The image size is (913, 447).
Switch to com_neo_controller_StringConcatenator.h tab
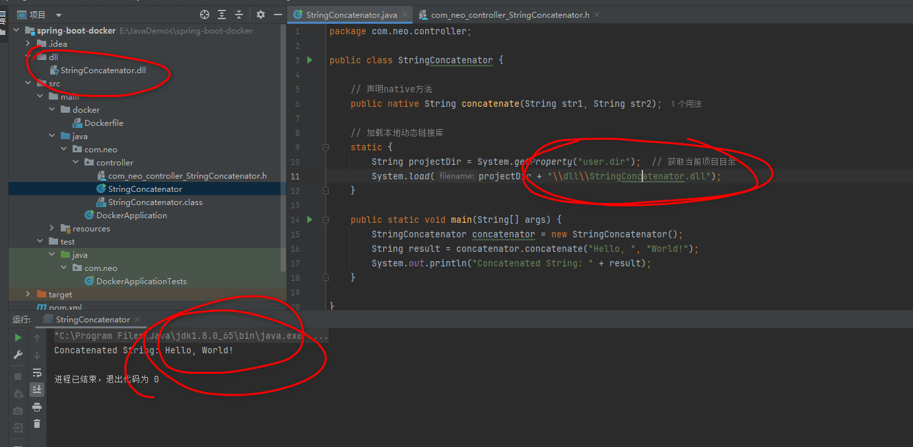tap(510, 15)
